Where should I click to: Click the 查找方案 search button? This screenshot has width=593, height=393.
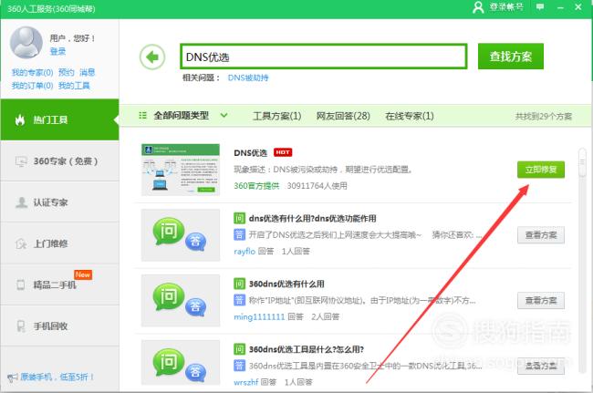click(511, 57)
